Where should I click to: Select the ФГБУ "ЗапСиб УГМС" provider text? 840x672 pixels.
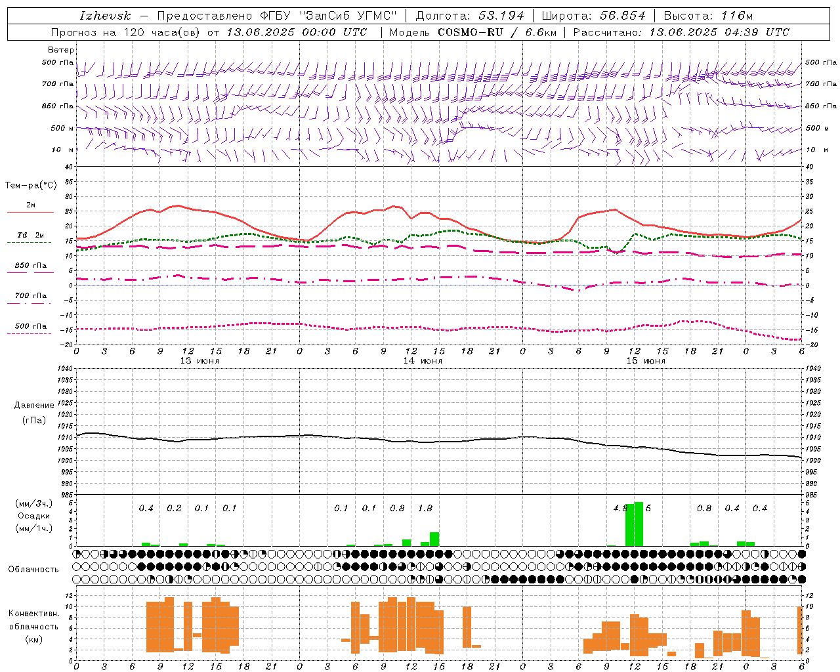pos(327,16)
